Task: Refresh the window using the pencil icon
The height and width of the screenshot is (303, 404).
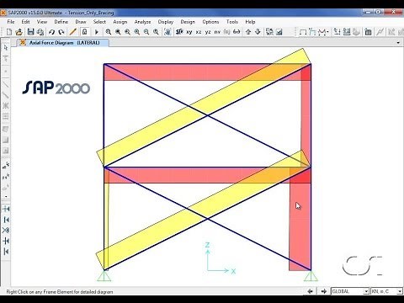Action: [73, 32]
